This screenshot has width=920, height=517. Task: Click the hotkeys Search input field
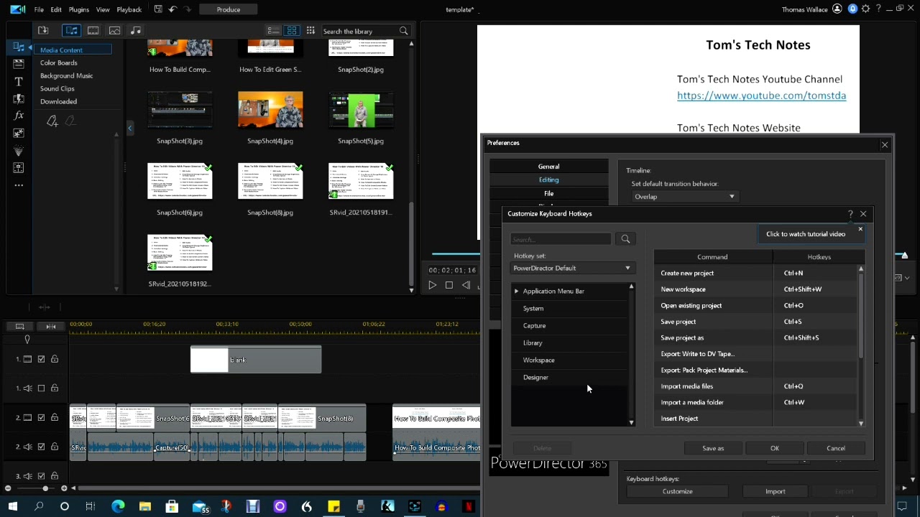pos(561,239)
